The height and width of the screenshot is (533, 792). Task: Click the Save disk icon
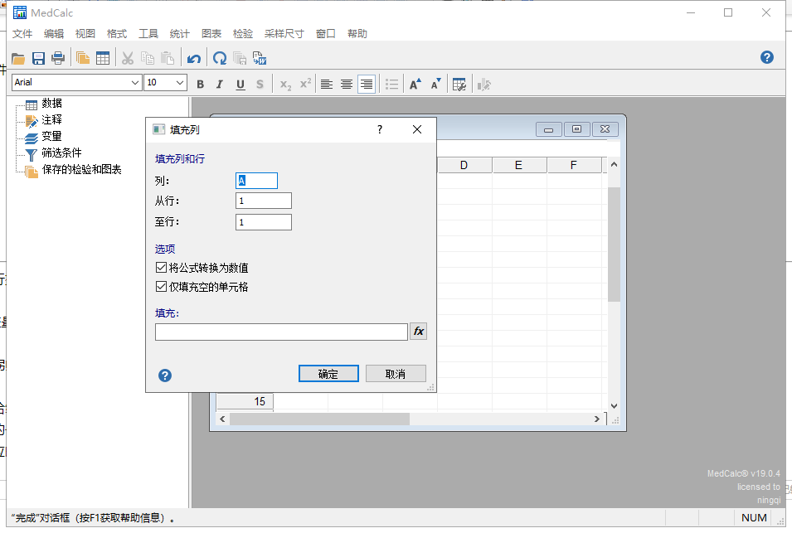[38, 58]
